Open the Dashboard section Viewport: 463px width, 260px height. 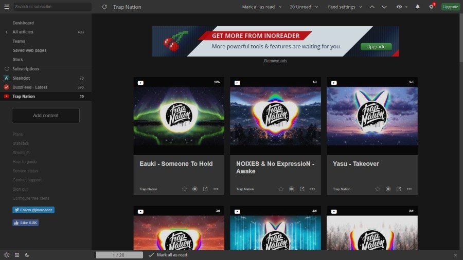pos(23,23)
